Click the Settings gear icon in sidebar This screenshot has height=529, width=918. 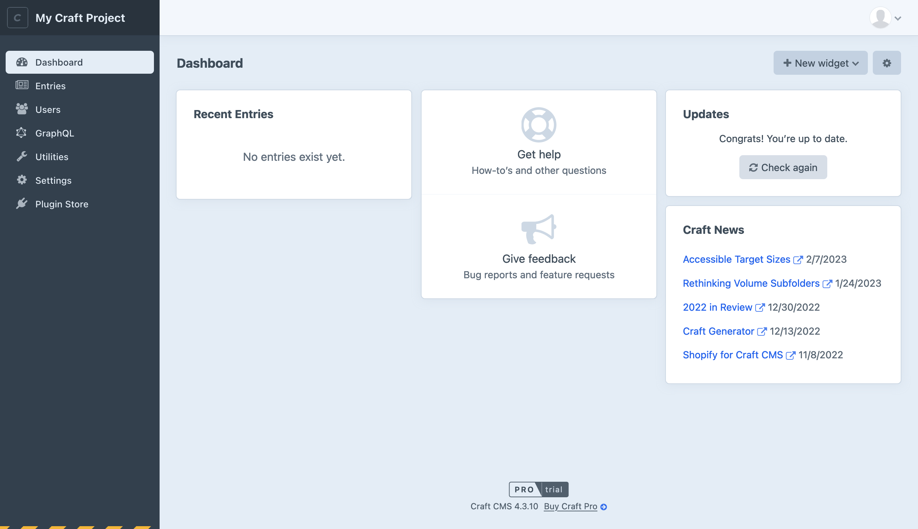pos(22,180)
